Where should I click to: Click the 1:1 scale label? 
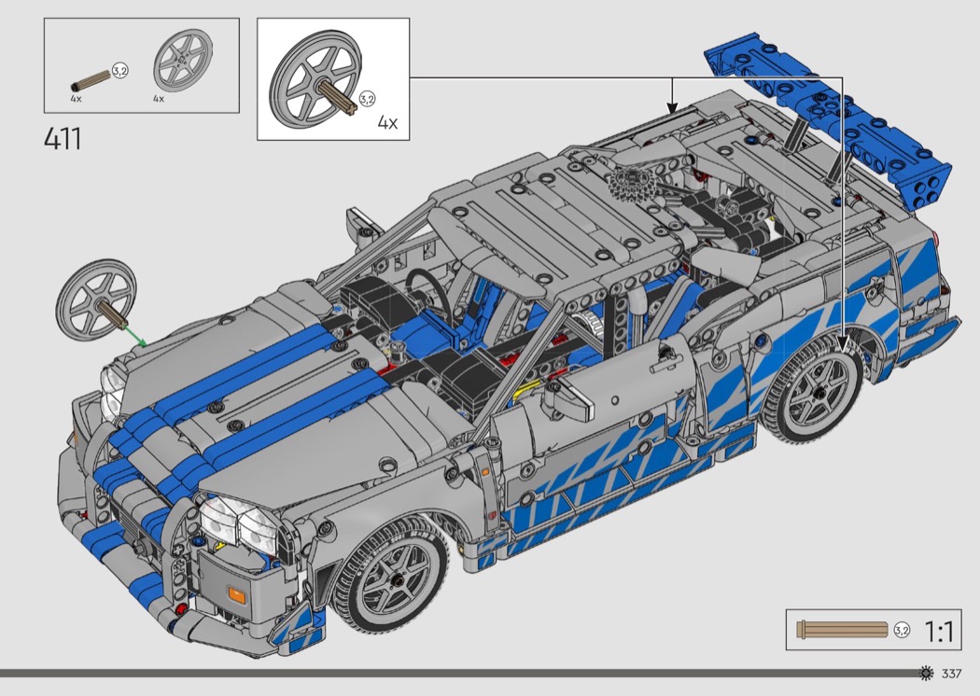click(938, 632)
